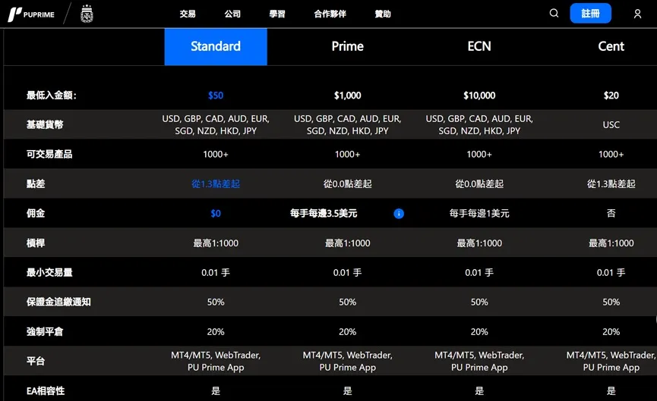The width and height of the screenshot is (657, 401).
Task: Select the Cent account tab
Action: [611, 46]
